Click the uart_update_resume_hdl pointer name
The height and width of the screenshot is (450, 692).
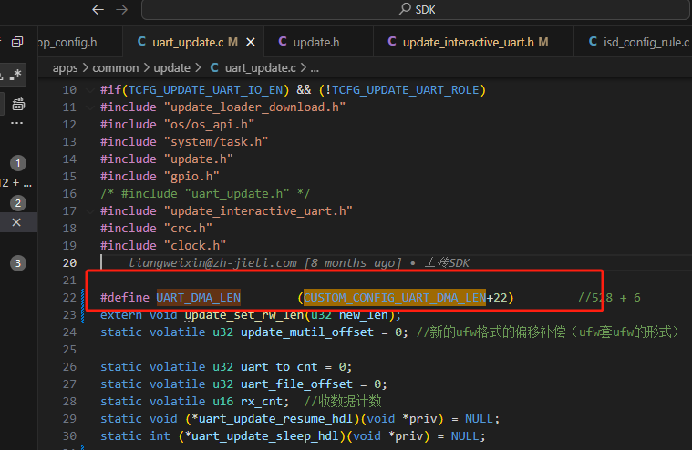[276, 418]
